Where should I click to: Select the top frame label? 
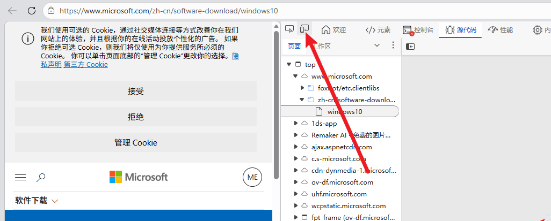pyautogui.click(x=310, y=64)
